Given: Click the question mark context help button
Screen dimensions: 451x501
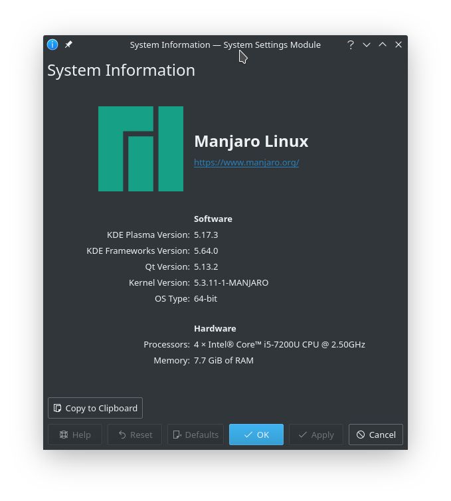Looking at the screenshot, I should 351,45.
